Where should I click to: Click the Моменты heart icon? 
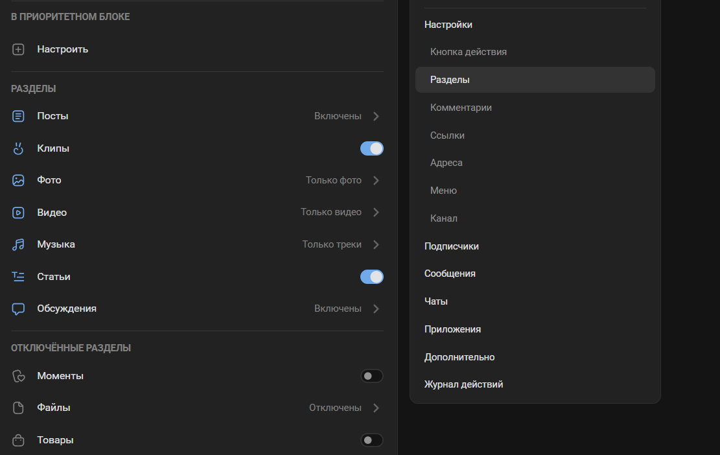[18, 376]
